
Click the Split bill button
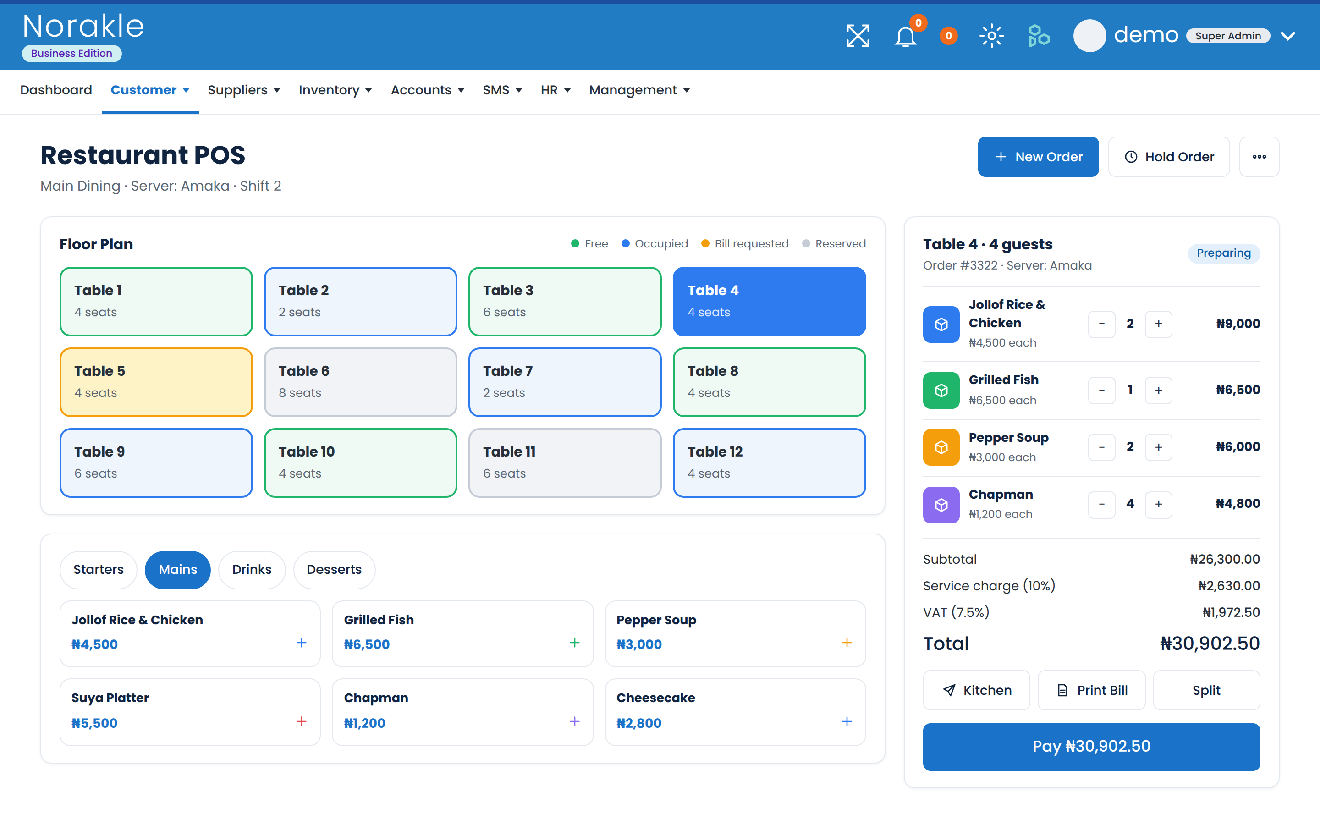coord(1206,690)
